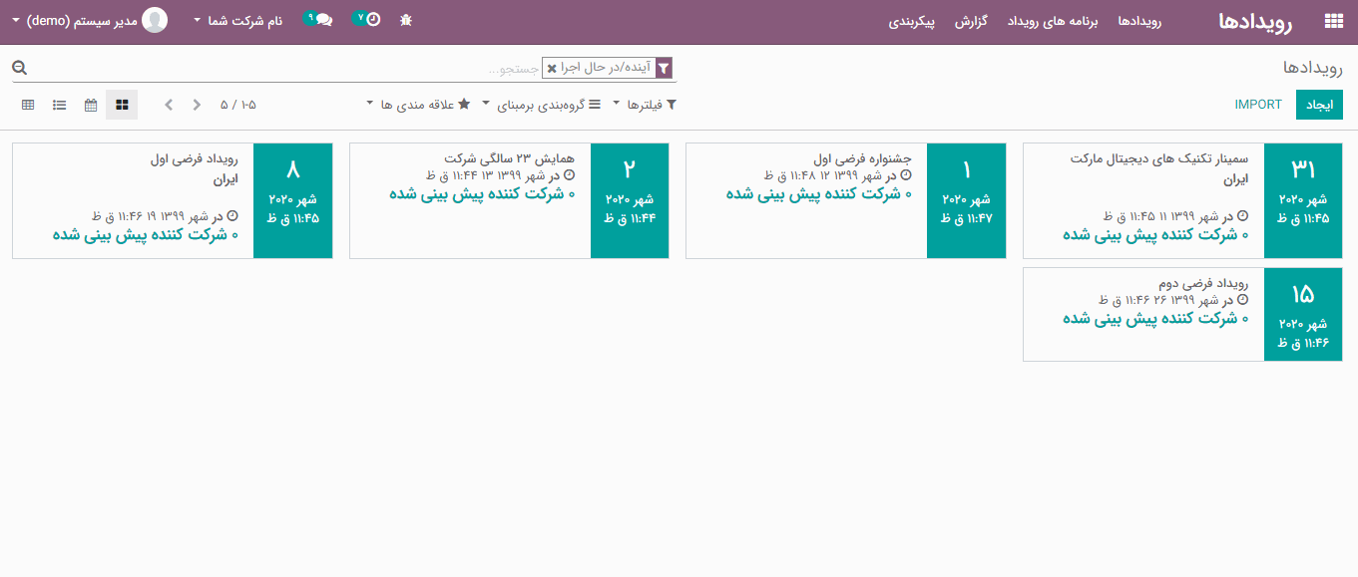Viewport: 1358px width, 577px height.
Task: Open the conversations chat icon
Action: pyautogui.click(x=323, y=19)
